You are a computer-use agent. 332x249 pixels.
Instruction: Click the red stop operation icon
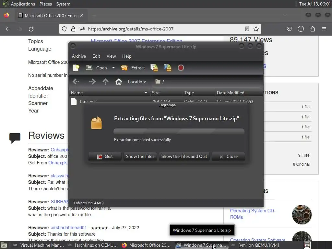tap(181, 68)
